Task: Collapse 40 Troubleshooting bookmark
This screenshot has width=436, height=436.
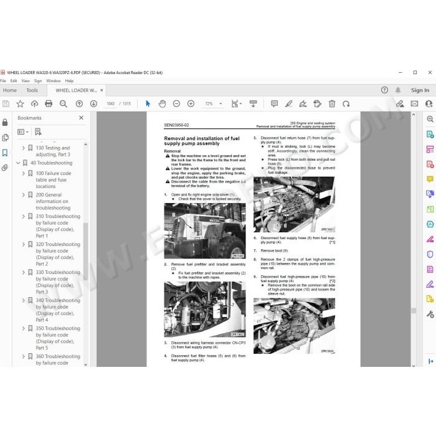Action: [x=18, y=163]
